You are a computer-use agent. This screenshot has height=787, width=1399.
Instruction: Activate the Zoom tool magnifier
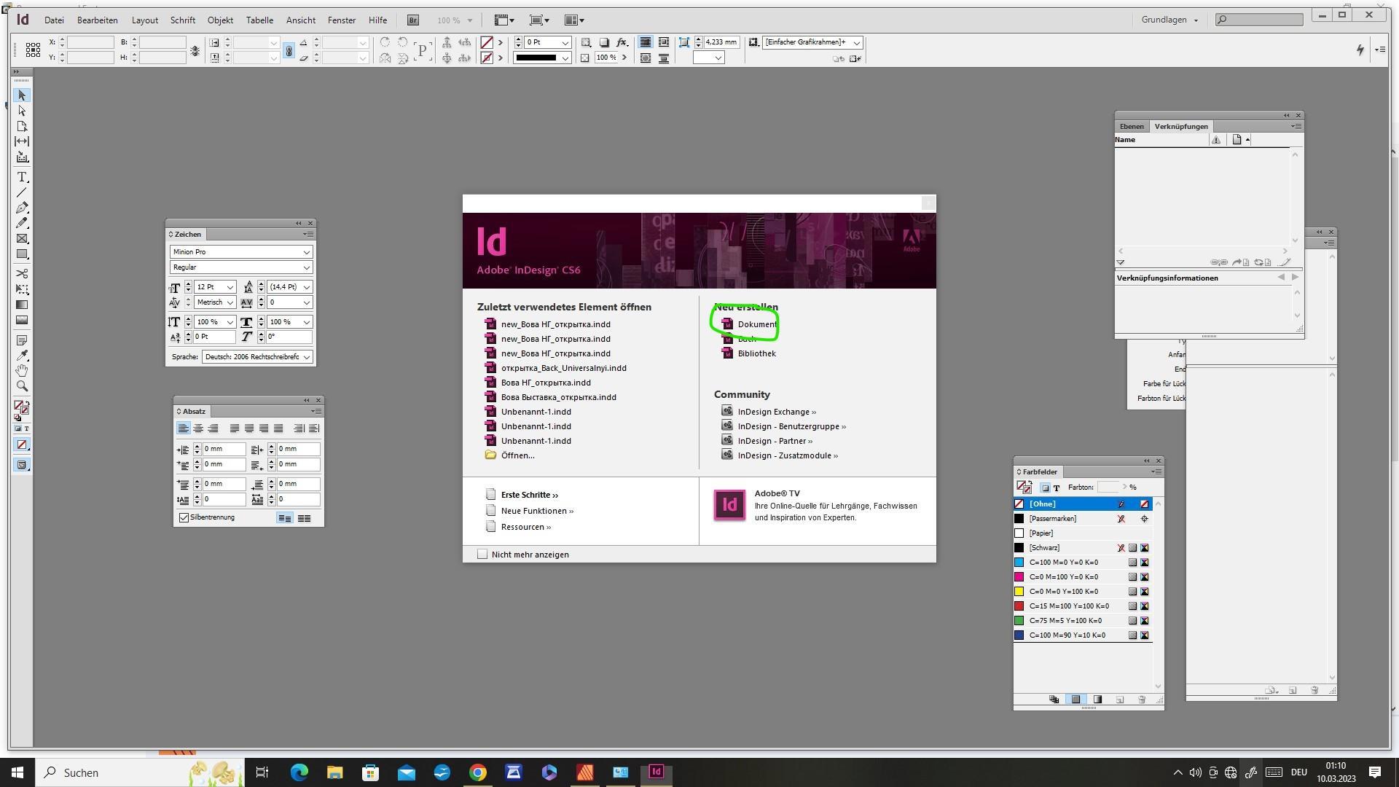22,386
